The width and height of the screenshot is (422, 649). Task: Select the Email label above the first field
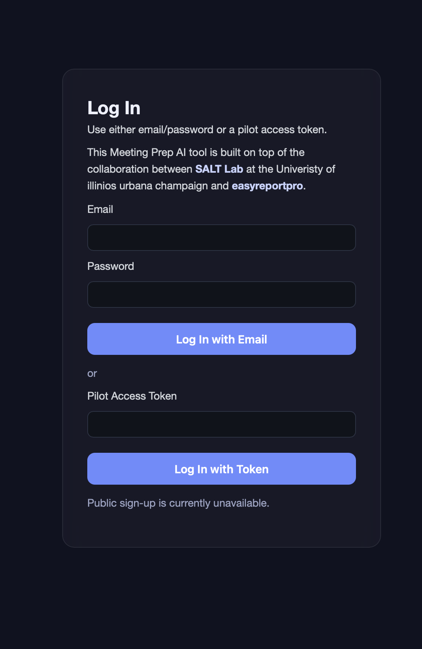click(100, 209)
